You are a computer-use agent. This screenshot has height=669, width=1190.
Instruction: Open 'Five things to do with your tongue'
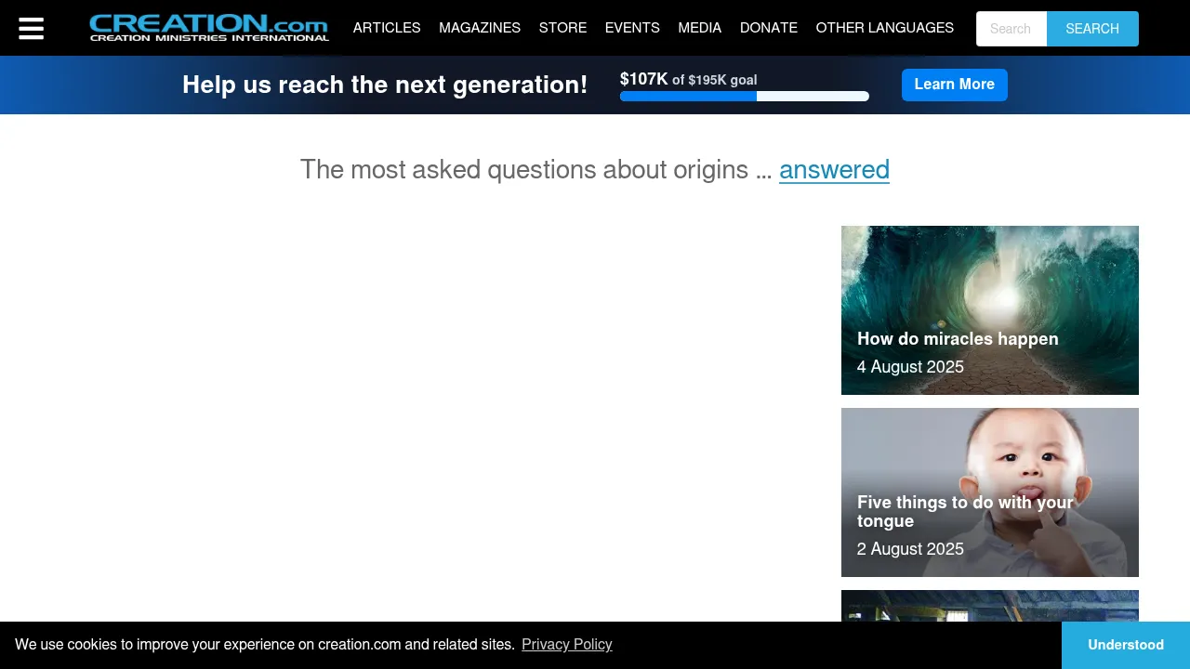tap(989, 492)
